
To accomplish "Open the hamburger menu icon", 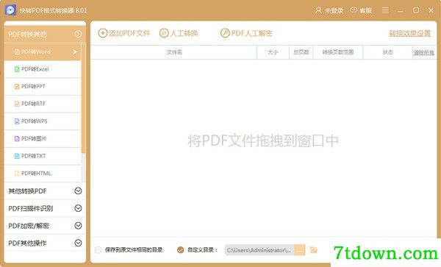I will pos(385,10).
